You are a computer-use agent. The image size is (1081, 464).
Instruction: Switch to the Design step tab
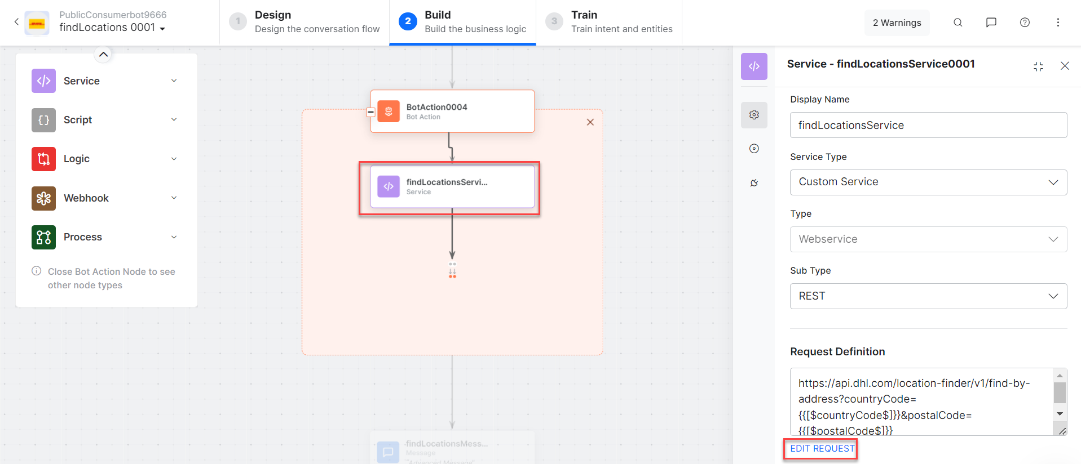305,22
